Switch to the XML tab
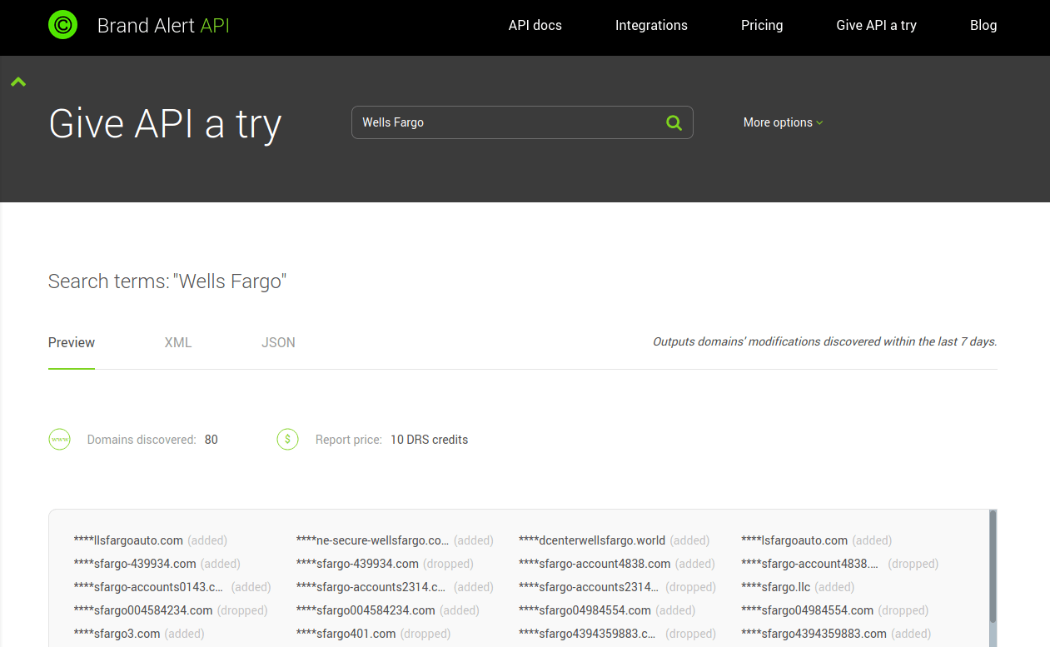1050x647 pixels. [x=178, y=342]
